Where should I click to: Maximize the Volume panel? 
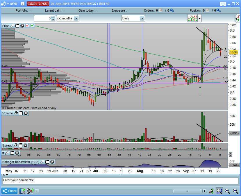point(21,113)
